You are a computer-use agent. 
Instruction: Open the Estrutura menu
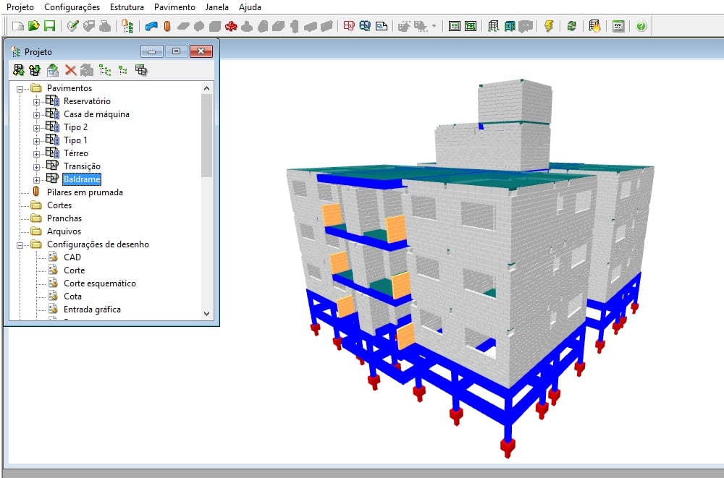pos(127,7)
